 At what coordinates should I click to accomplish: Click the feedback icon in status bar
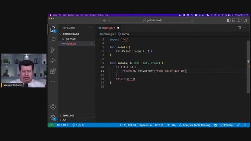click(x=238, y=125)
